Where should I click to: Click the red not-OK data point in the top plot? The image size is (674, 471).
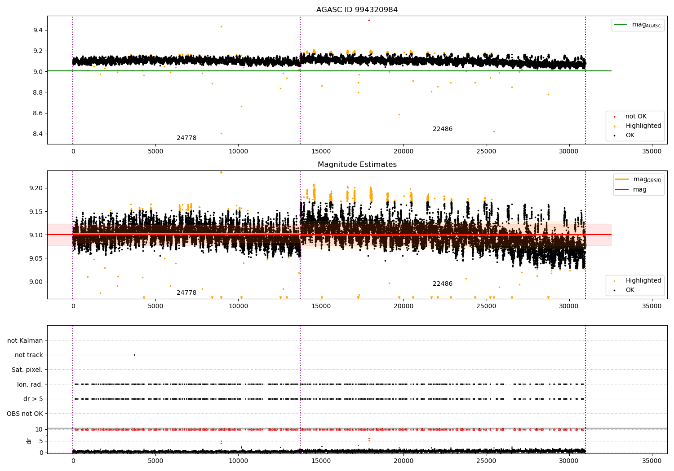[369, 20]
